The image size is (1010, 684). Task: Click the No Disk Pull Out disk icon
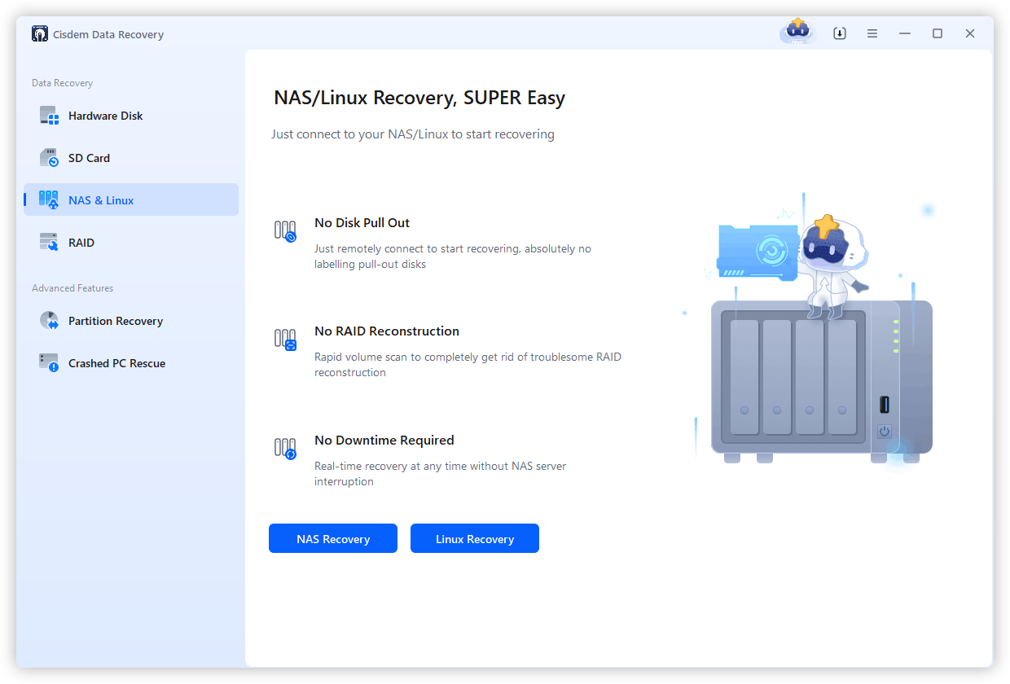(285, 230)
